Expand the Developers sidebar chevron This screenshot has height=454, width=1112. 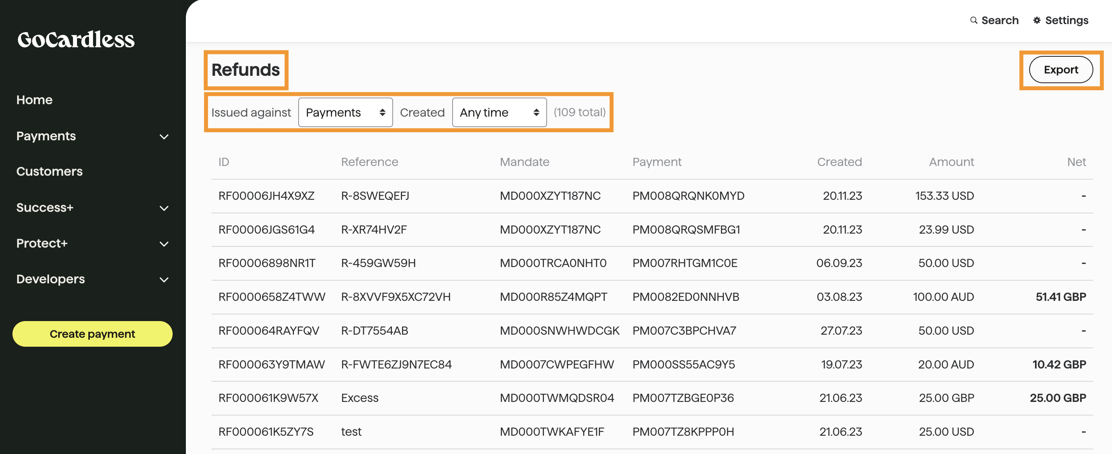point(164,279)
